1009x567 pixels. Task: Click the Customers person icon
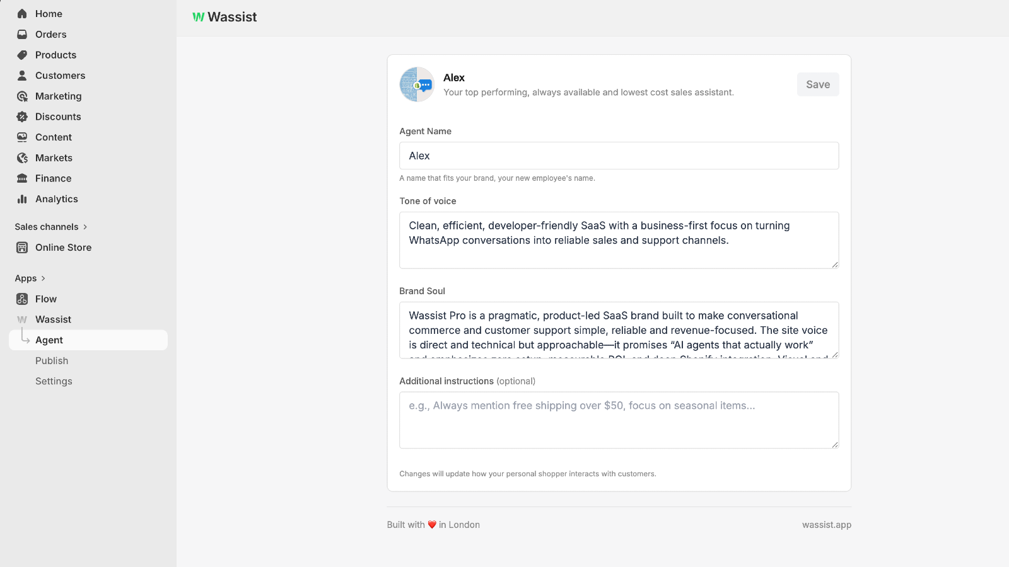pyautogui.click(x=22, y=76)
